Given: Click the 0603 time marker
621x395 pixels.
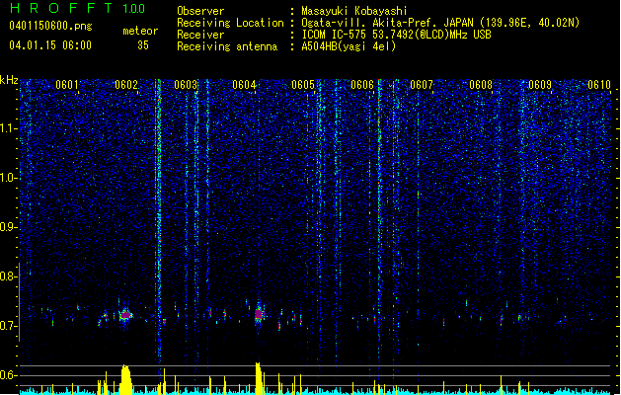Looking at the screenshot, I should pyautogui.click(x=186, y=85).
